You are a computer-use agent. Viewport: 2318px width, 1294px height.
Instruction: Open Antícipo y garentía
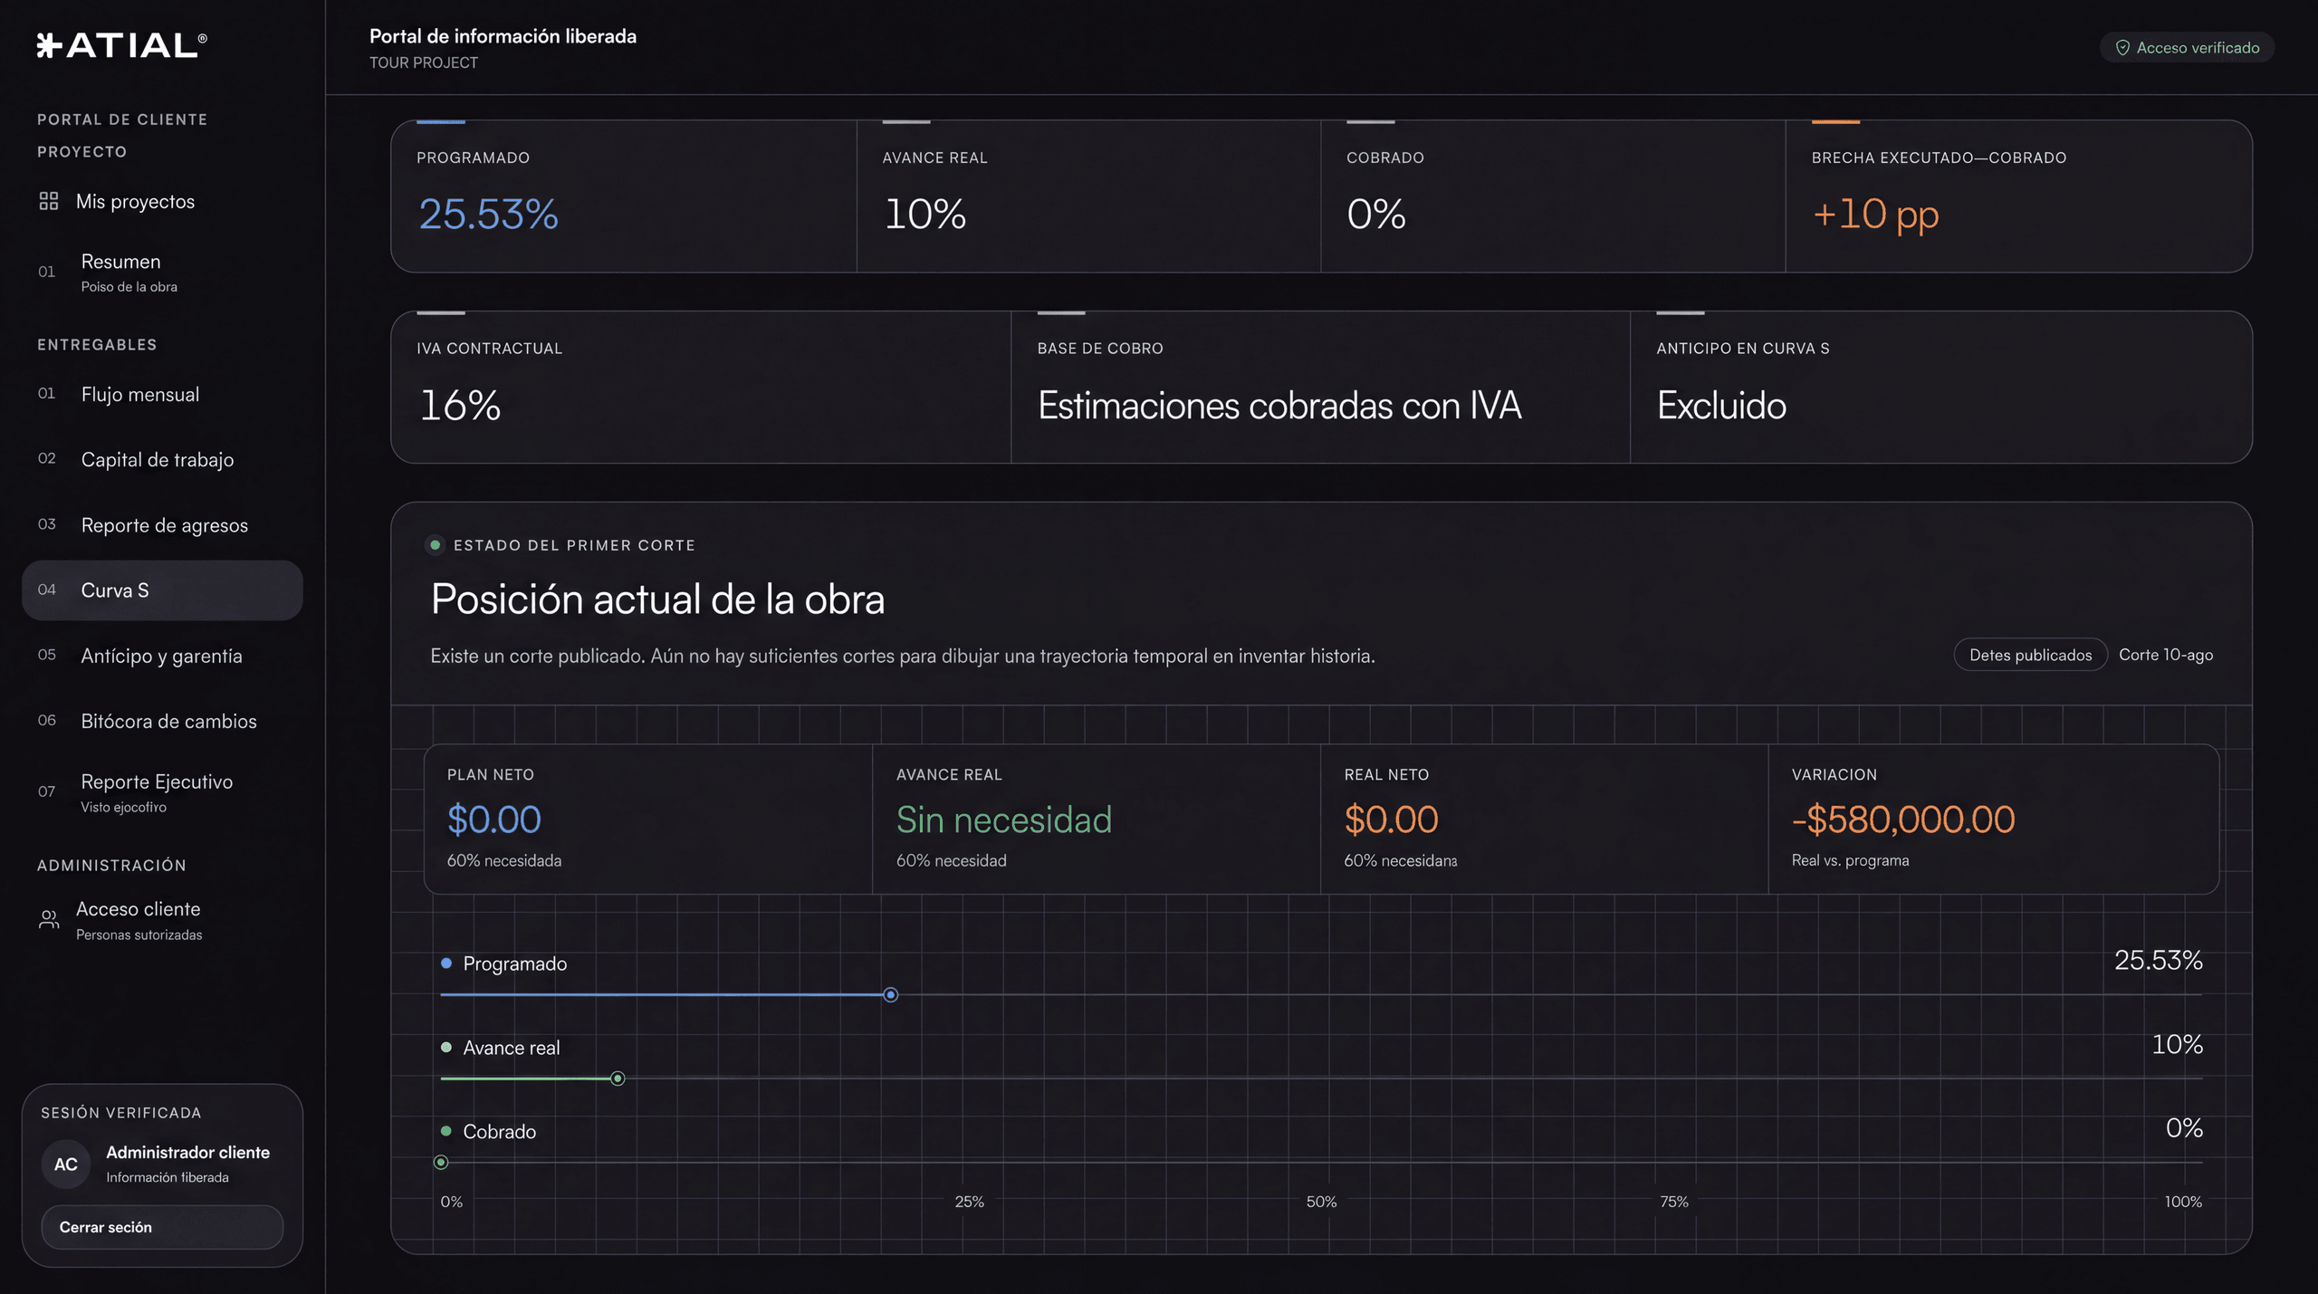[x=162, y=656]
